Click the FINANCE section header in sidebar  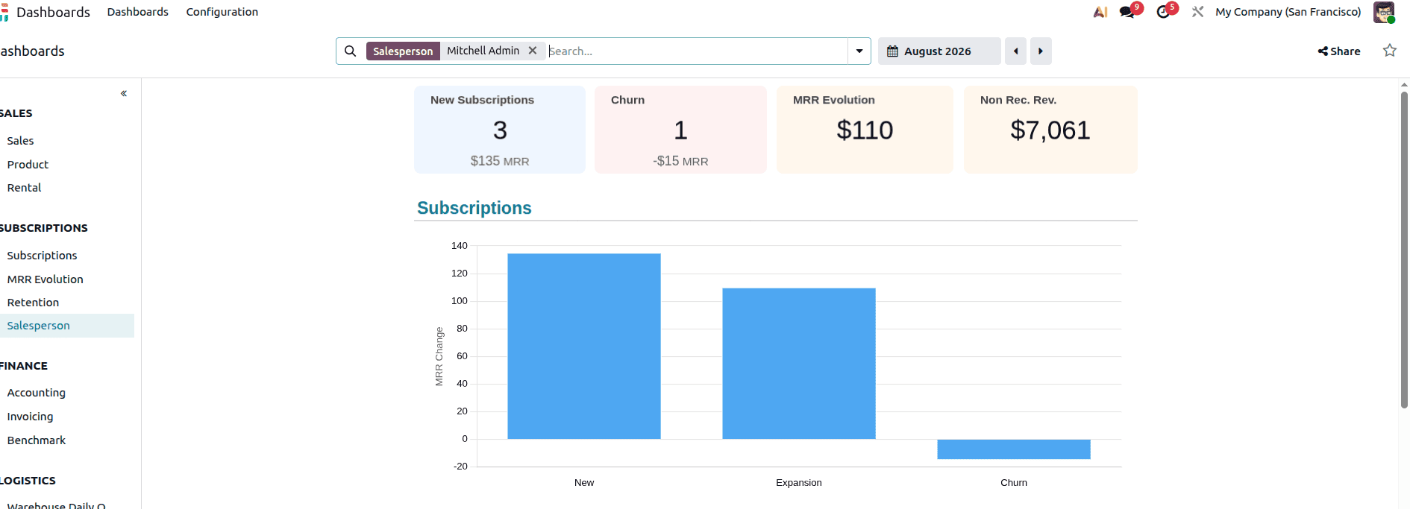(24, 366)
